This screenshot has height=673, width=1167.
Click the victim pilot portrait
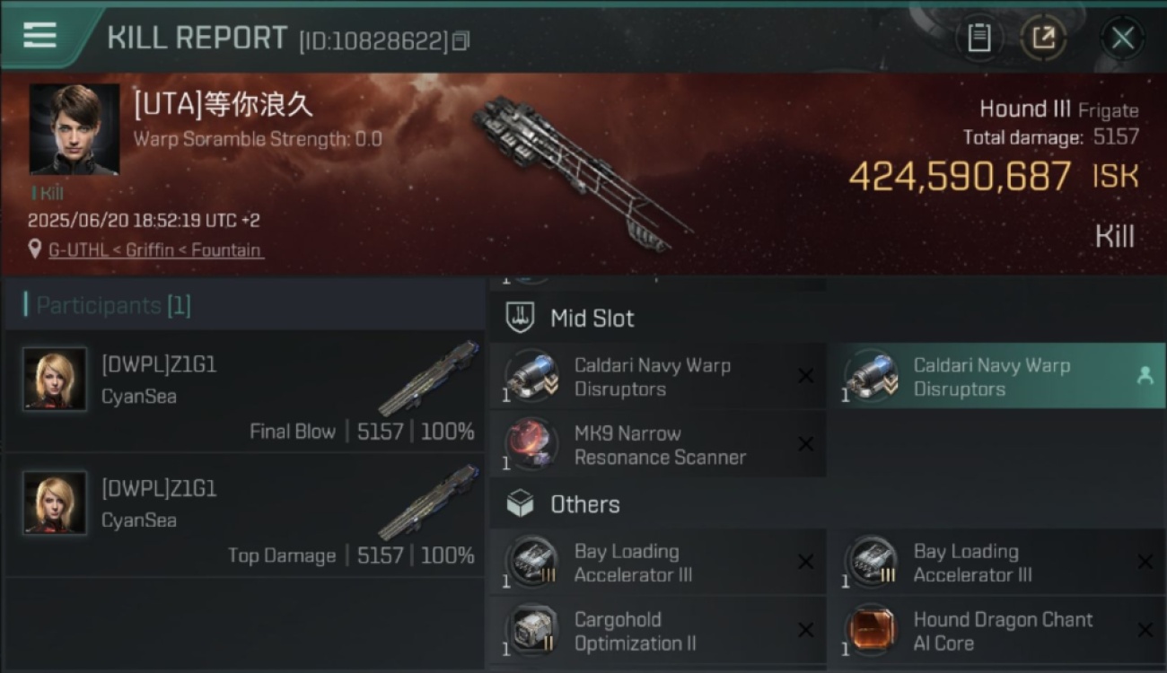[75, 129]
